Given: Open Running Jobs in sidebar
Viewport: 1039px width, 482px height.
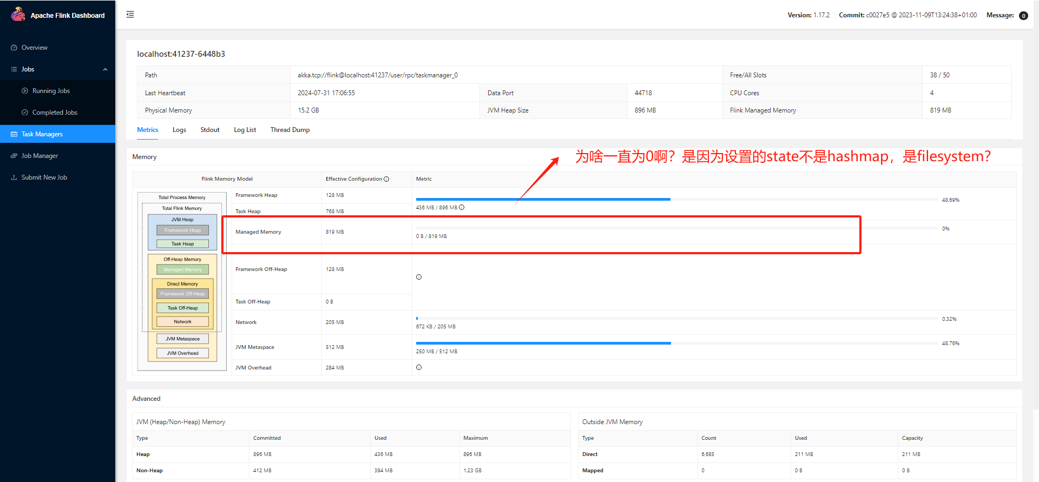Looking at the screenshot, I should [x=57, y=91].
